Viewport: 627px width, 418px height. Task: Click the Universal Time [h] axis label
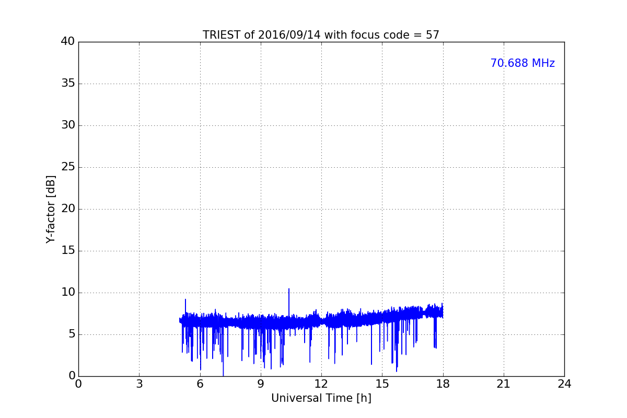click(x=321, y=398)
